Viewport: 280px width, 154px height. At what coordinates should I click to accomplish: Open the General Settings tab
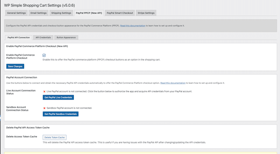[16, 13]
